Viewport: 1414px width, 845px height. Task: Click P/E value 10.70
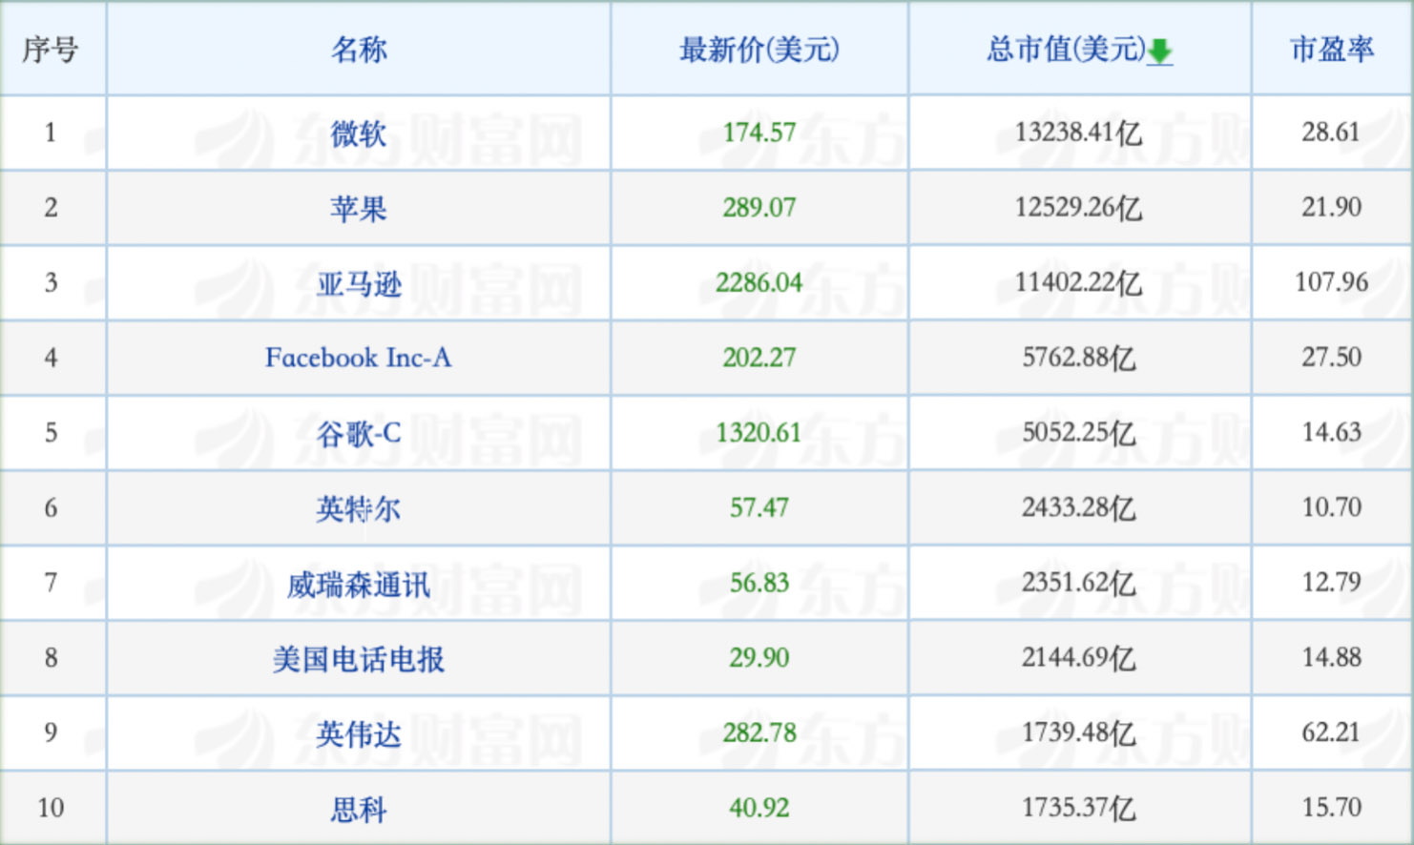pos(1332,507)
